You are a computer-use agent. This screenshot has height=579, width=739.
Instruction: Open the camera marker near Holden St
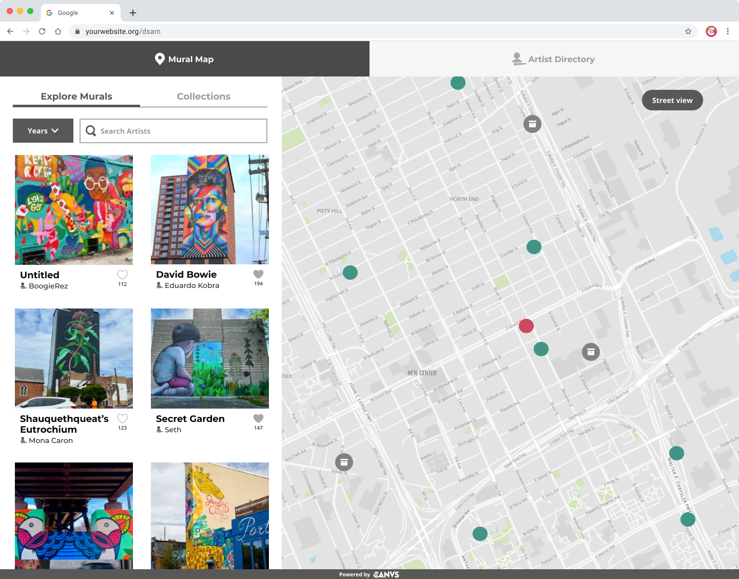[x=344, y=462]
